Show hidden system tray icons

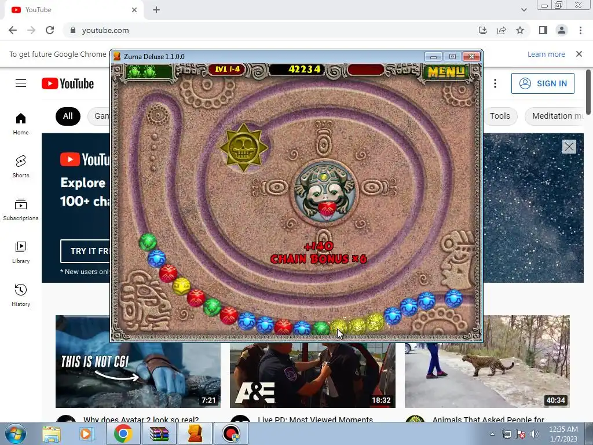pyautogui.click(x=492, y=434)
